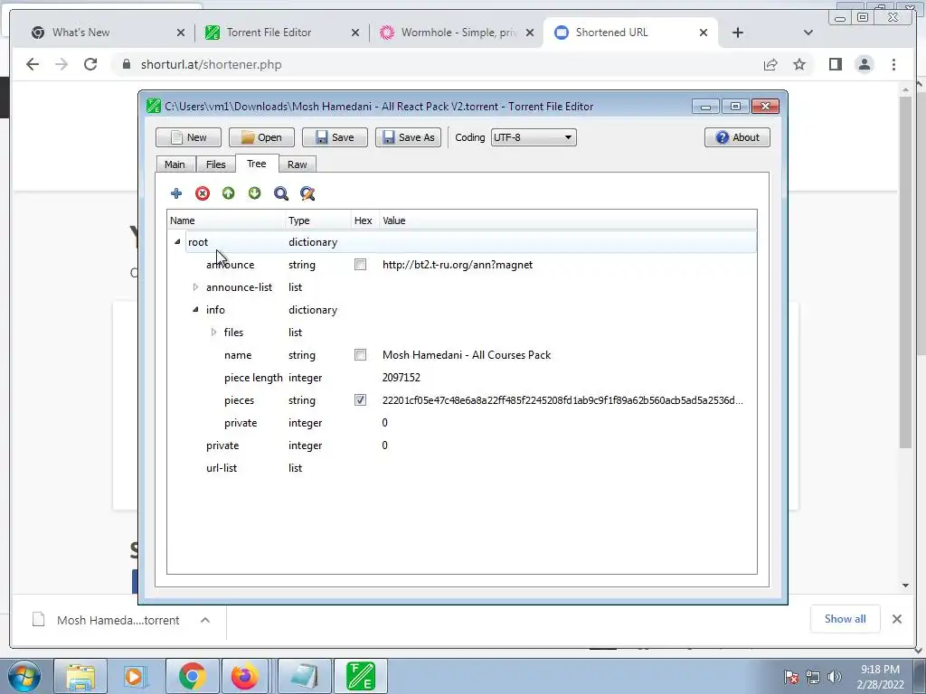The height and width of the screenshot is (694, 926).
Task: Click the Chrome page vertical scrollbar
Action: coord(906,271)
